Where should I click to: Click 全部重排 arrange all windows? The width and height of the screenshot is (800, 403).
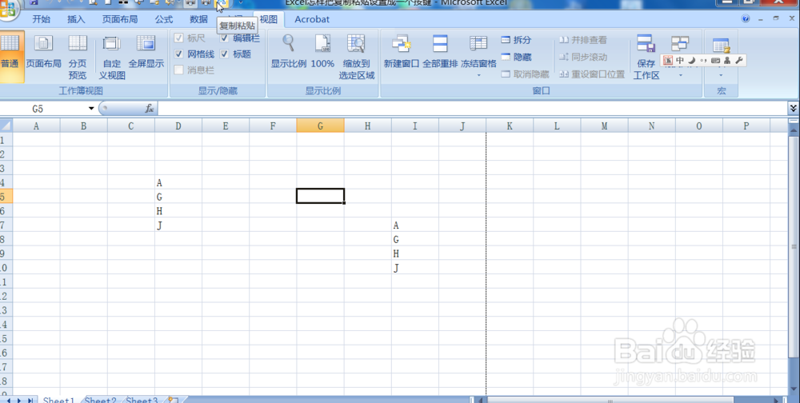(440, 51)
